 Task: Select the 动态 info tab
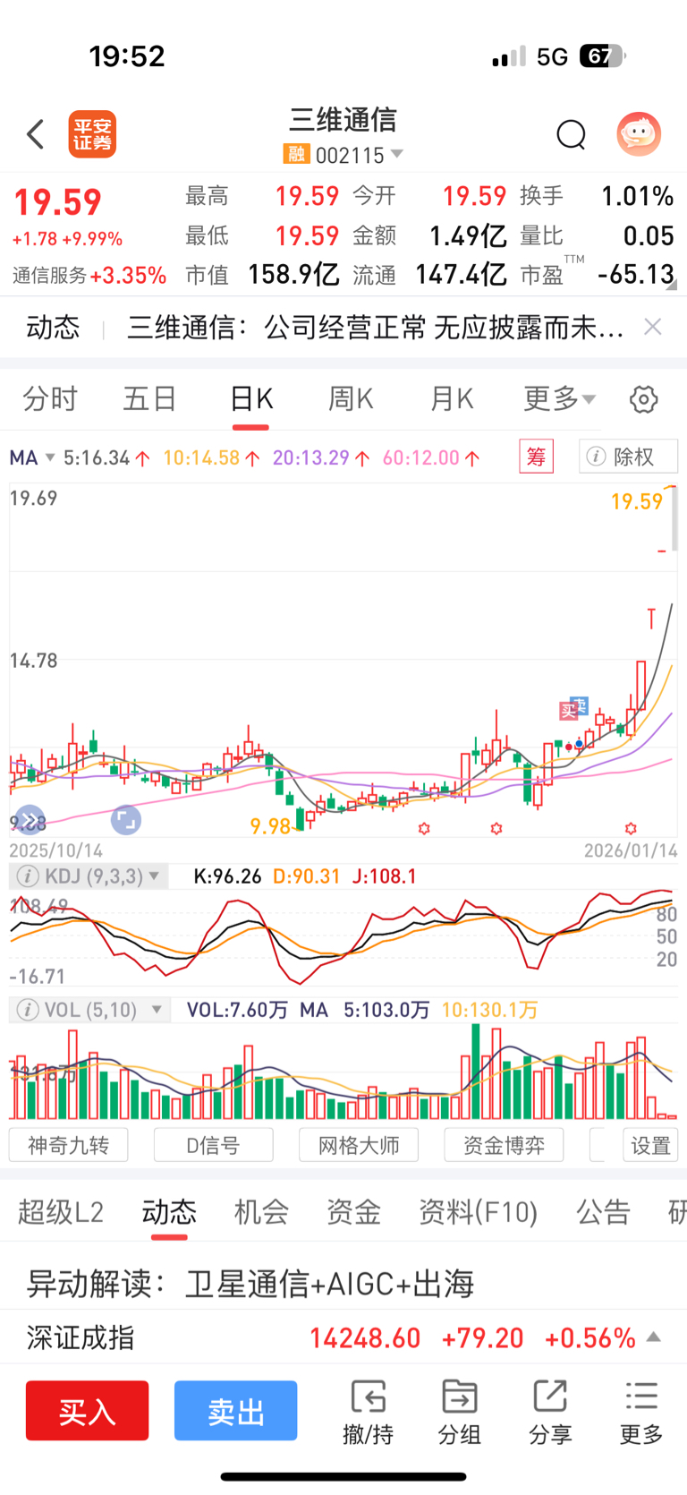(169, 1211)
